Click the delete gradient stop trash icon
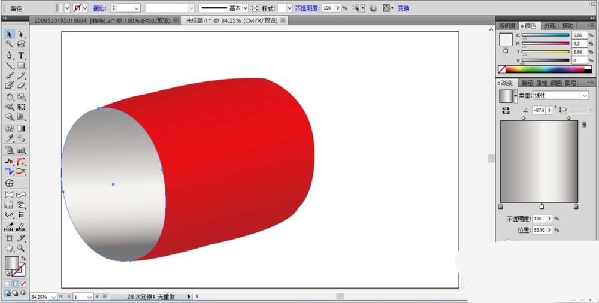599x303 pixels. click(583, 124)
